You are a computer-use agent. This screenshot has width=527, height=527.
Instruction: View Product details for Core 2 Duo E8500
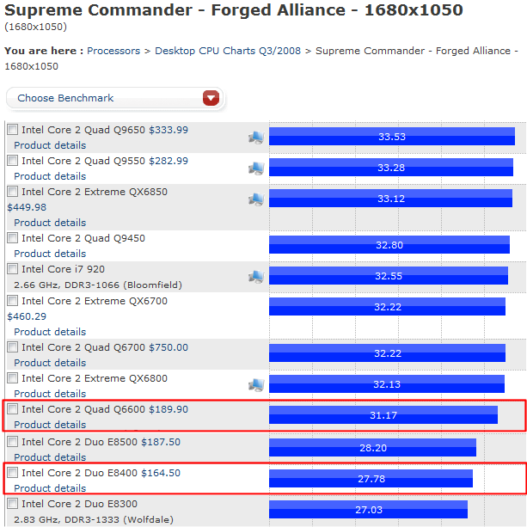point(50,457)
